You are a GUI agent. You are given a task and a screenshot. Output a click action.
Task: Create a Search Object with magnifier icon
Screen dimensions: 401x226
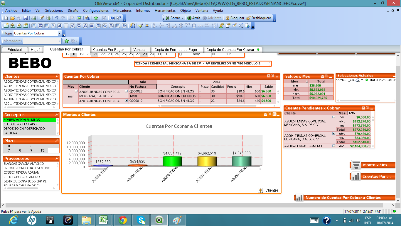(x=111, y=26)
